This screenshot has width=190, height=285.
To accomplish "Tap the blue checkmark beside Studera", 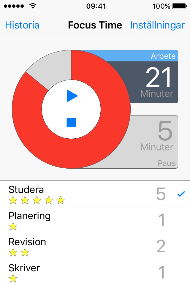I will pos(181,194).
